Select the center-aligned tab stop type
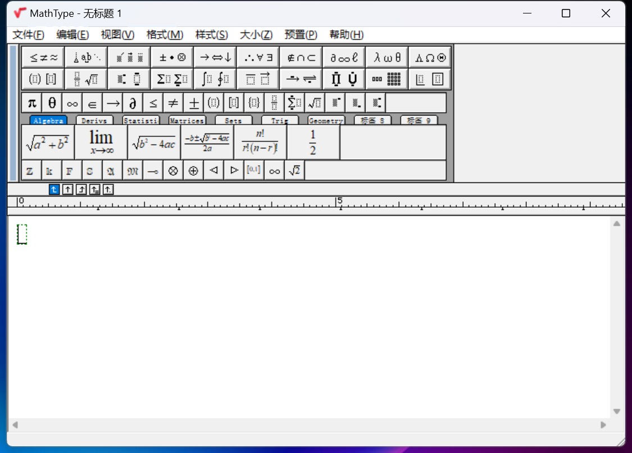 68,189
